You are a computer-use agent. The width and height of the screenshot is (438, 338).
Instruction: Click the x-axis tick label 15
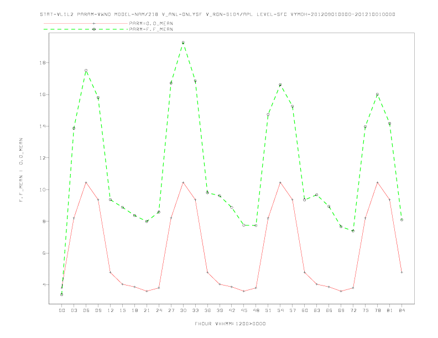(122, 310)
